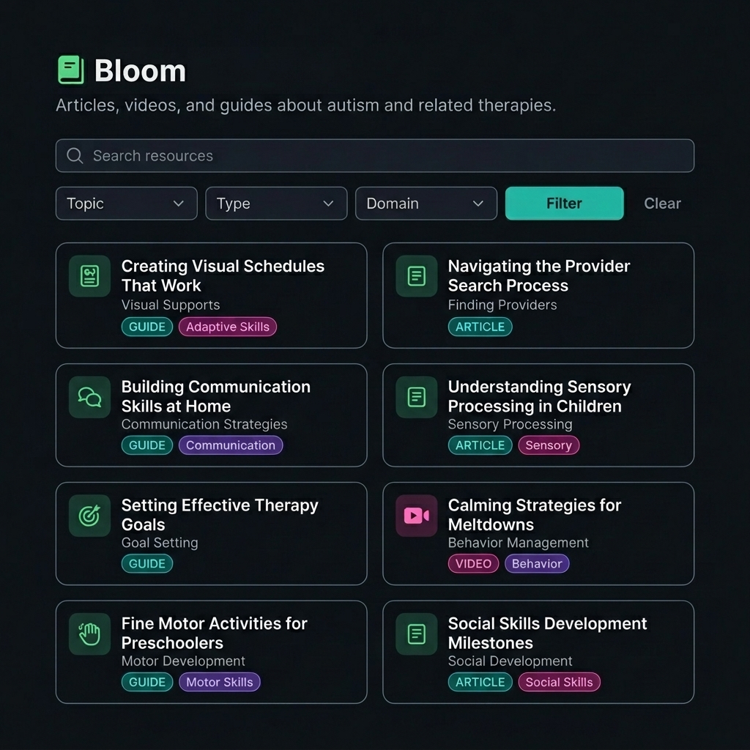Select the document icon on Understanding Sensory Processing
This screenshot has width=750, height=750.
pyautogui.click(x=416, y=396)
